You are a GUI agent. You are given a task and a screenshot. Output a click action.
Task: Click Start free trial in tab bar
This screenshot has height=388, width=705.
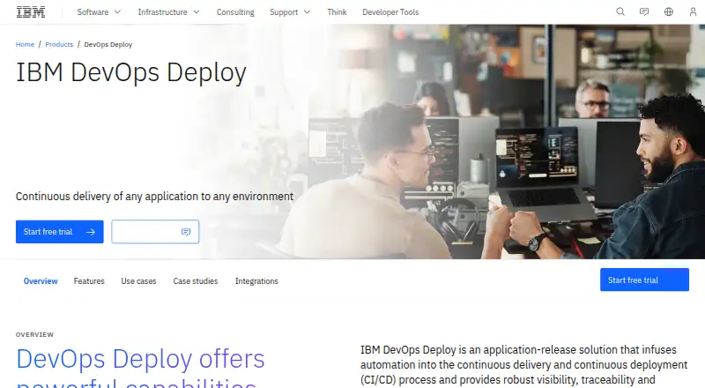[x=644, y=280]
